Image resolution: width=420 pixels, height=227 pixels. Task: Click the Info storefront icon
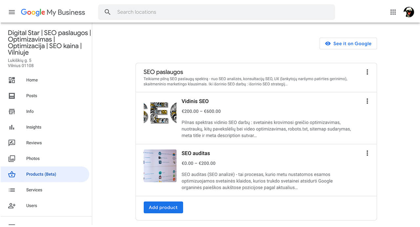coord(12,112)
